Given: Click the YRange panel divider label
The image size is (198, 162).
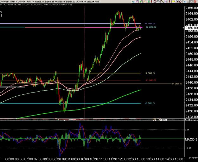Looking at the screenshot, I should (x=160, y=120).
